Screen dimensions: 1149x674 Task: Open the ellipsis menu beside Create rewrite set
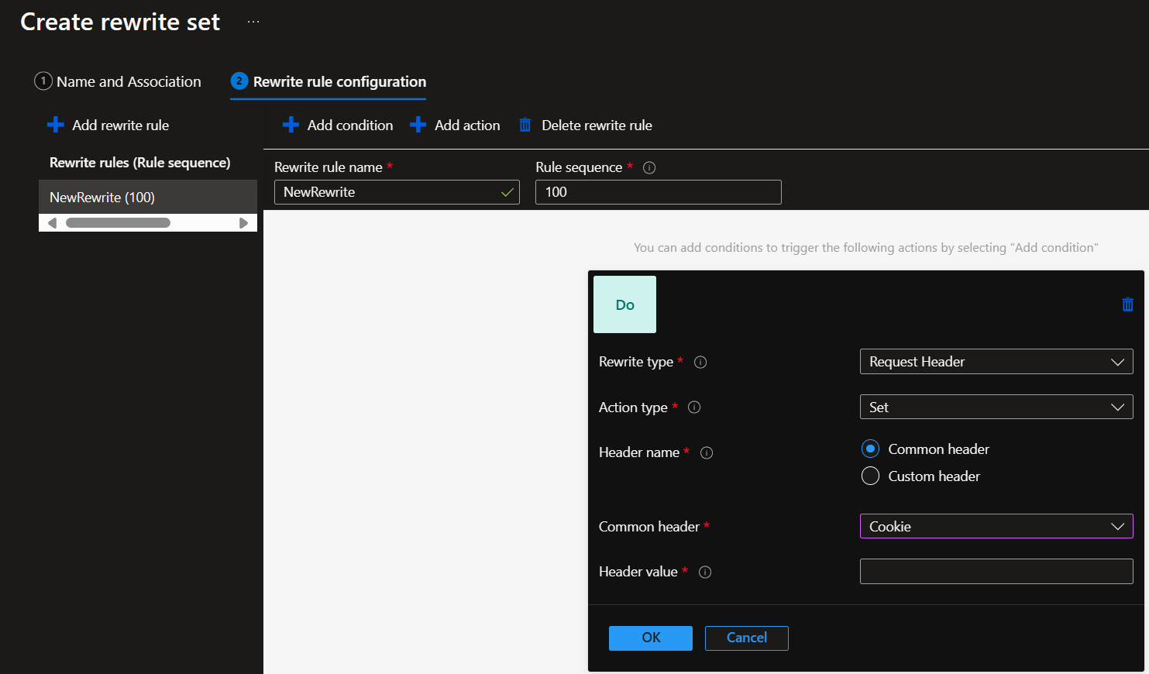click(x=253, y=22)
